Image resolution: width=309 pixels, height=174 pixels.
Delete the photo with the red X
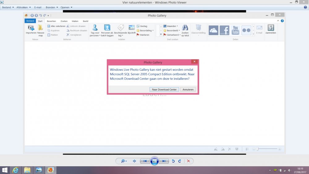click(188, 161)
